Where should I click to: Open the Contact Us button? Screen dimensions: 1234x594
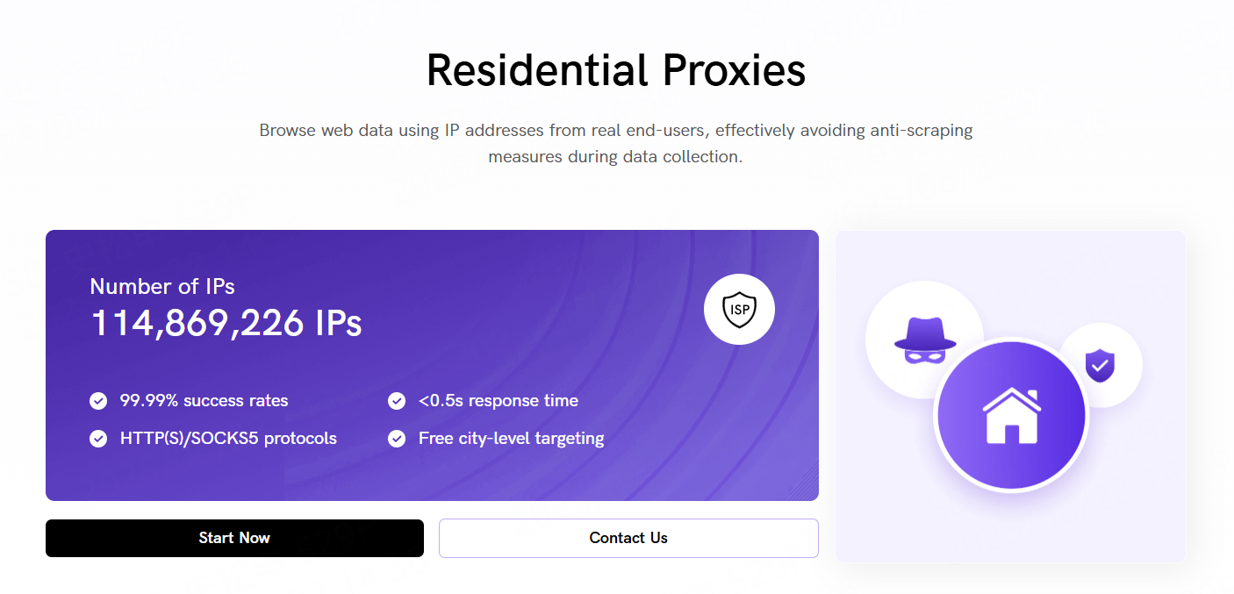tap(628, 538)
